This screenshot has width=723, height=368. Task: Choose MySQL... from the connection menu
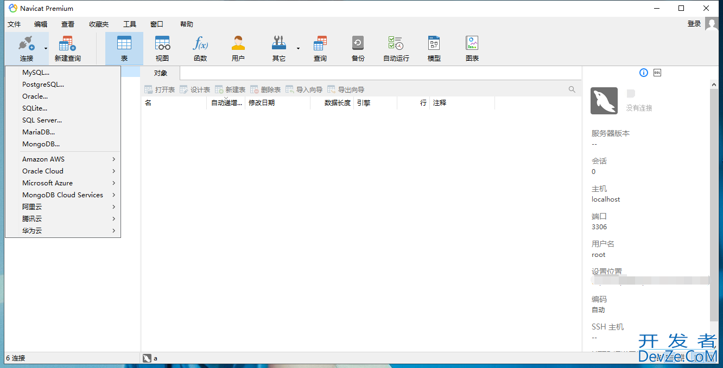point(36,73)
